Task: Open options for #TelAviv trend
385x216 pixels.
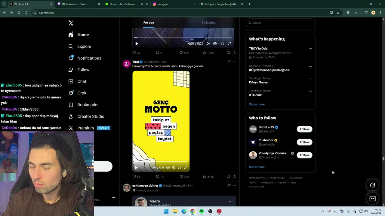Action: [x=310, y=91]
